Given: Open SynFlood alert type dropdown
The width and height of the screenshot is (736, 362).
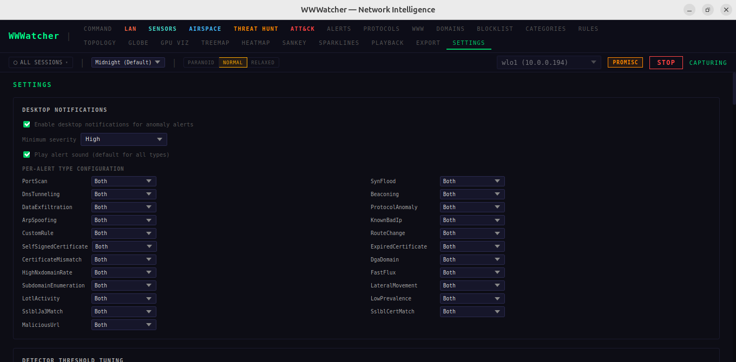Looking at the screenshot, I should coord(472,181).
